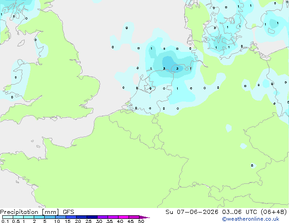Click the 30–35 mm purple legend swatch
Screen dimensions: 289x223
(x=103, y=217)
